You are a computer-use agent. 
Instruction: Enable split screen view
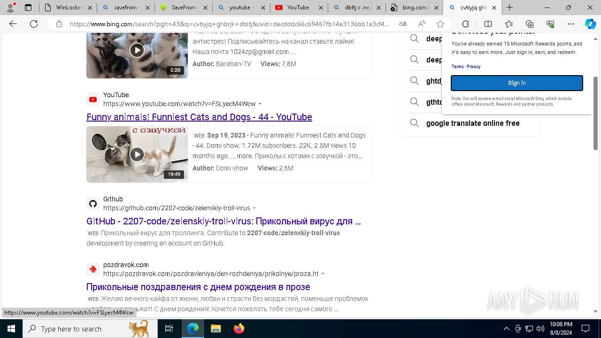coord(488,24)
